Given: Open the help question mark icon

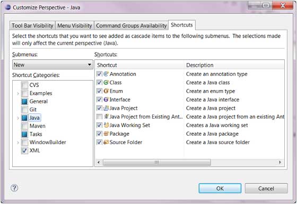Looking at the screenshot, I should point(14,188).
